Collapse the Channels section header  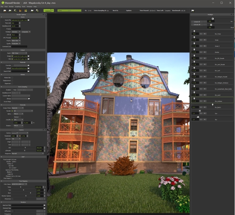pos(23,105)
